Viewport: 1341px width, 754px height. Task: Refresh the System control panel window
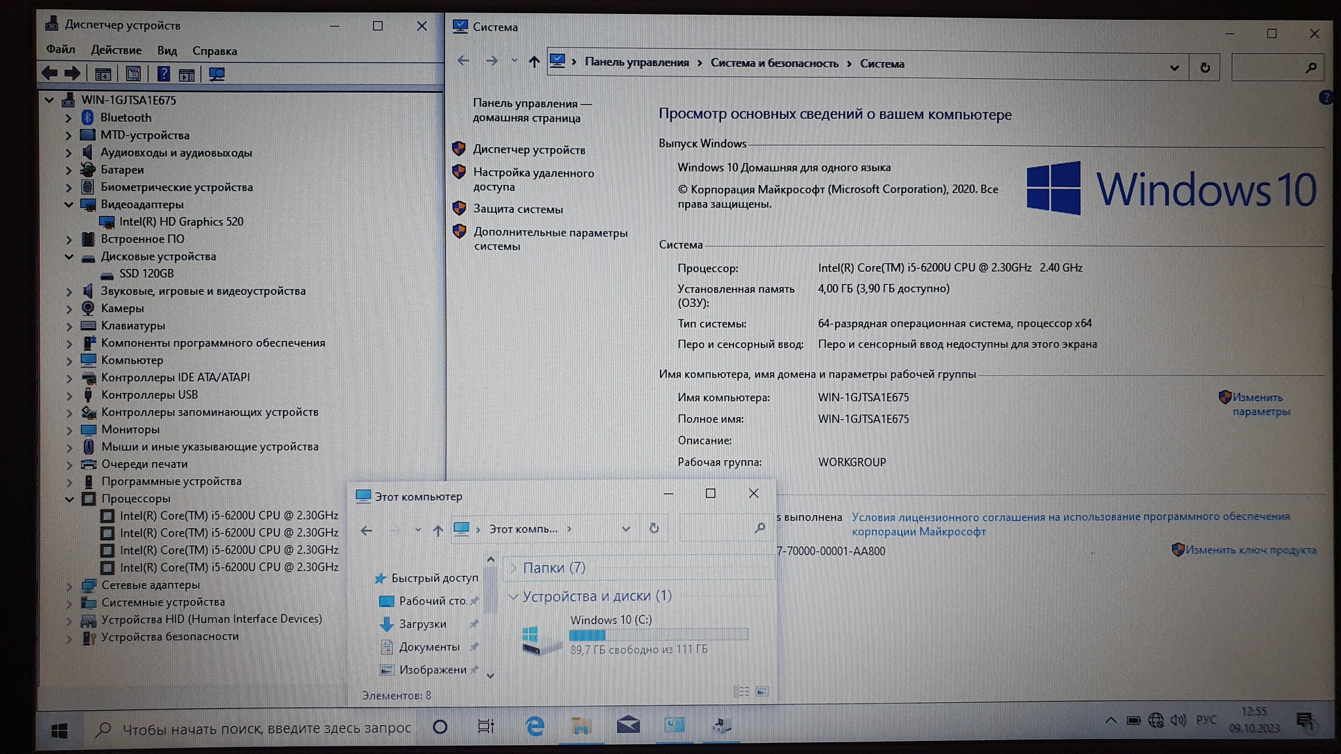coord(1205,67)
